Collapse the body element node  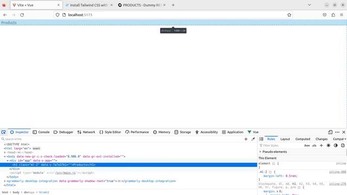point(5,157)
